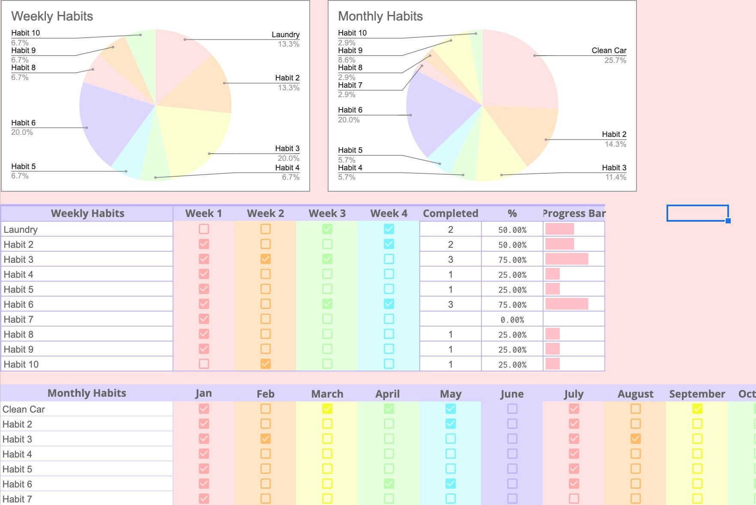
Task: Select the September column header
Action: tap(697, 393)
